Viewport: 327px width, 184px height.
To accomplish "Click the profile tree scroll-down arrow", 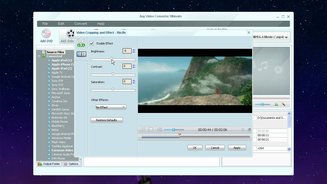I will click(x=80, y=159).
